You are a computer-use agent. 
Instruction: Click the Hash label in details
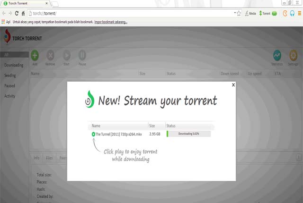41,189
